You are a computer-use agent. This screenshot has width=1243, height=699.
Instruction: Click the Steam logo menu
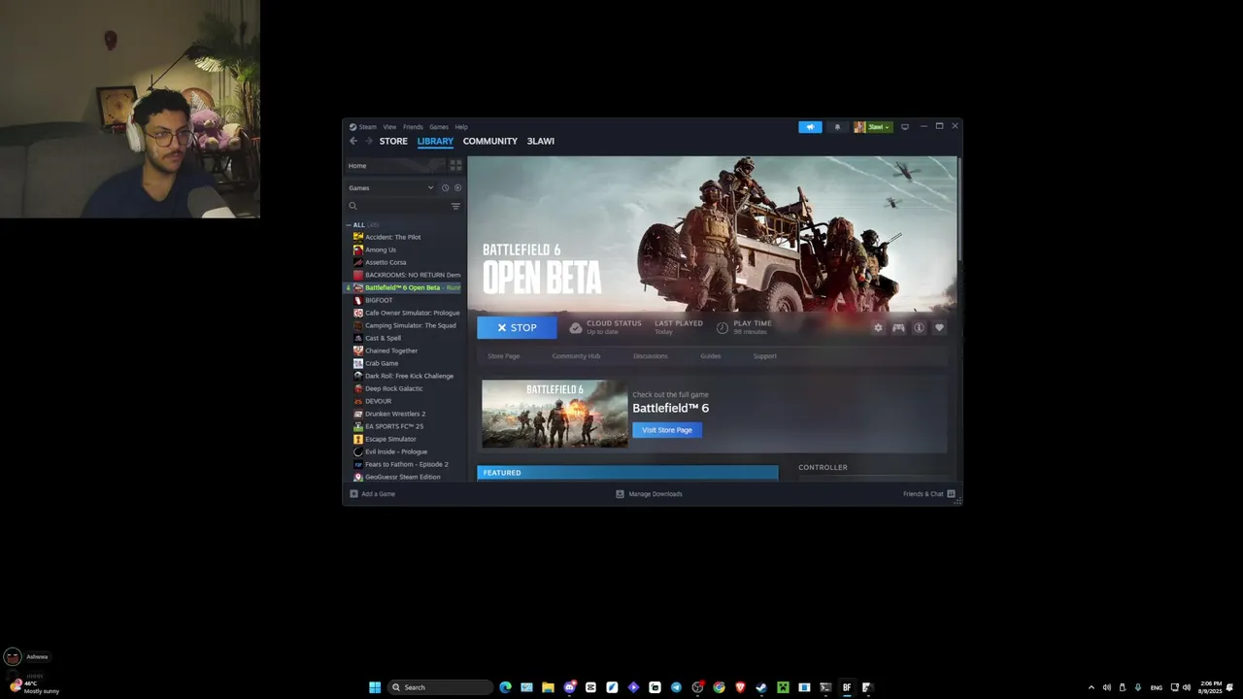363,127
